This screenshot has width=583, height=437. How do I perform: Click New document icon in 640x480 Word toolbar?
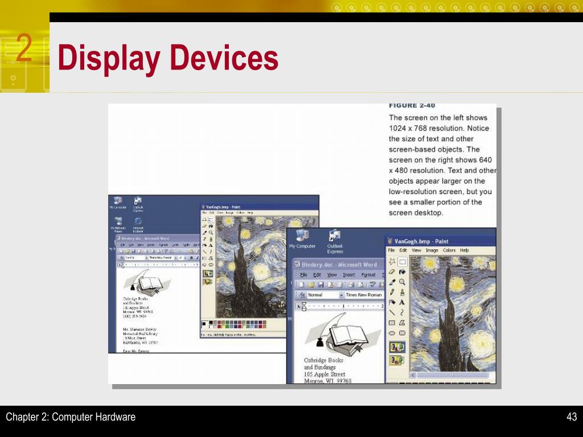[x=301, y=285]
